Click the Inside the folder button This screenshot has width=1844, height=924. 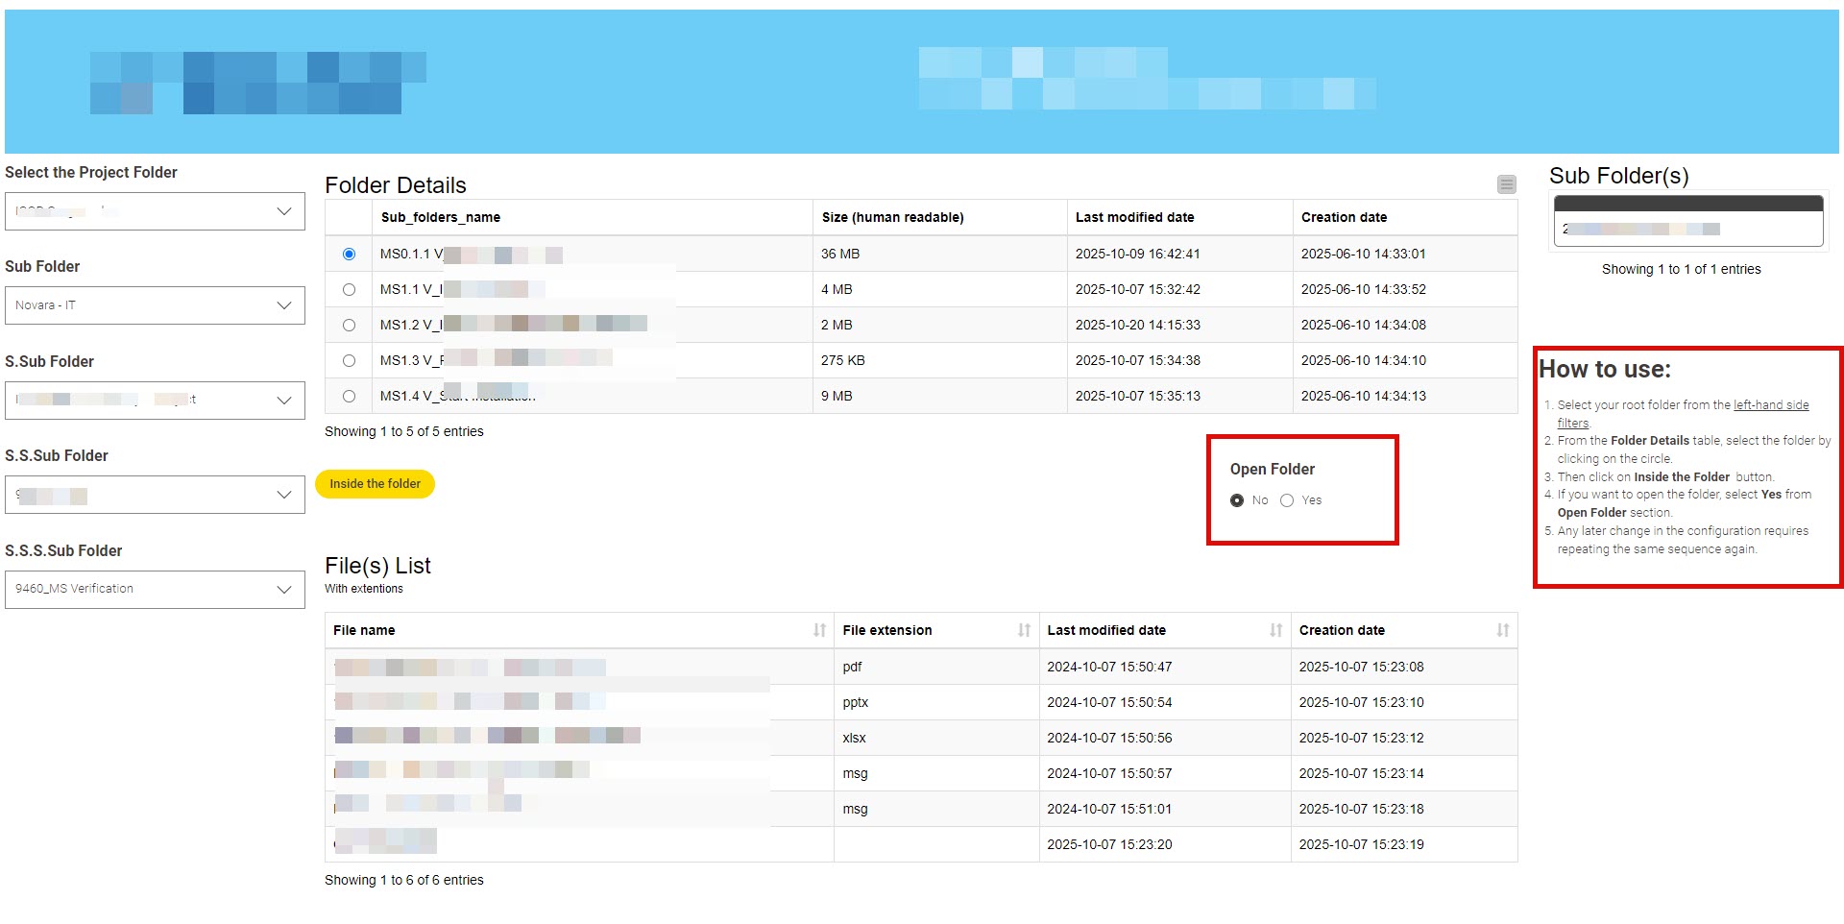(375, 484)
